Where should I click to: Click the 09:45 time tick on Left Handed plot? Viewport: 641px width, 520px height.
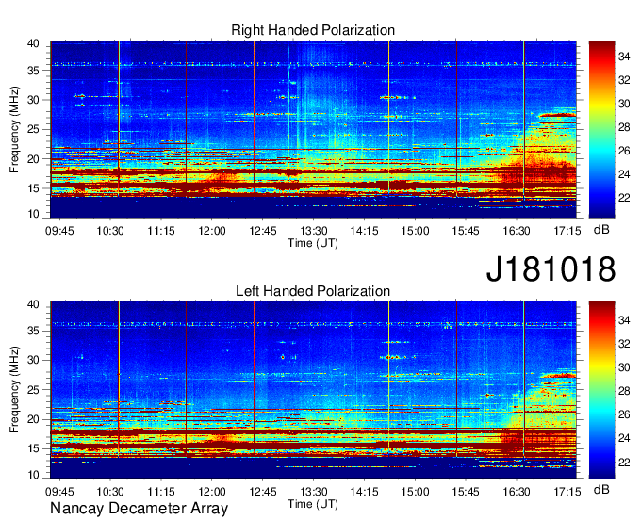(59, 491)
